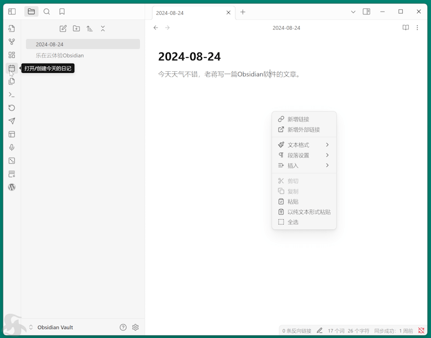
Task: Expand the 插入 submenu
Action: pyautogui.click(x=304, y=166)
